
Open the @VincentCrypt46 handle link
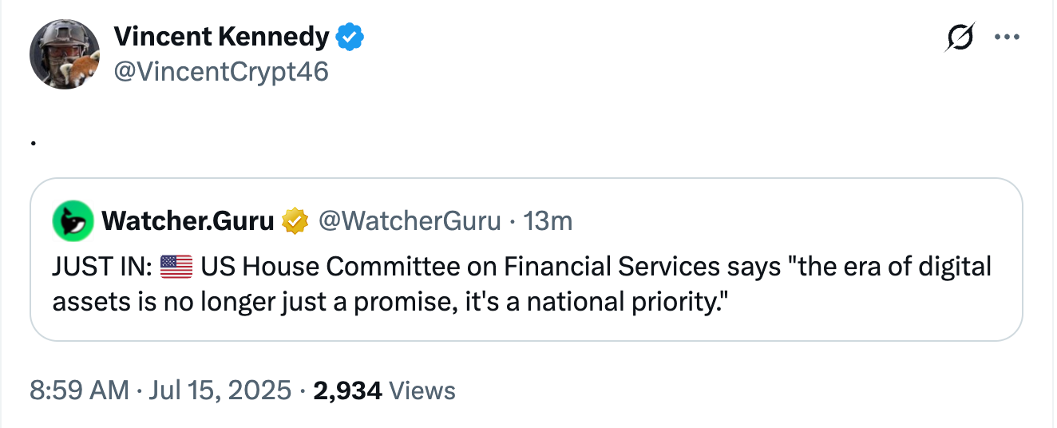click(x=221, y=72)
